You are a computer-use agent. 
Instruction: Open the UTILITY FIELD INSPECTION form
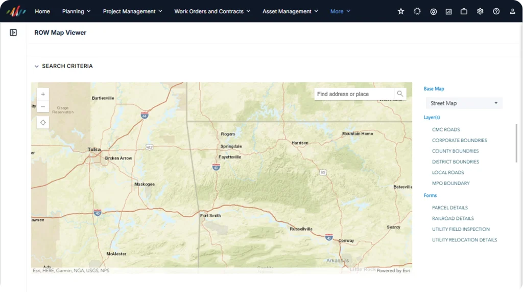click(x=461, y=229)
